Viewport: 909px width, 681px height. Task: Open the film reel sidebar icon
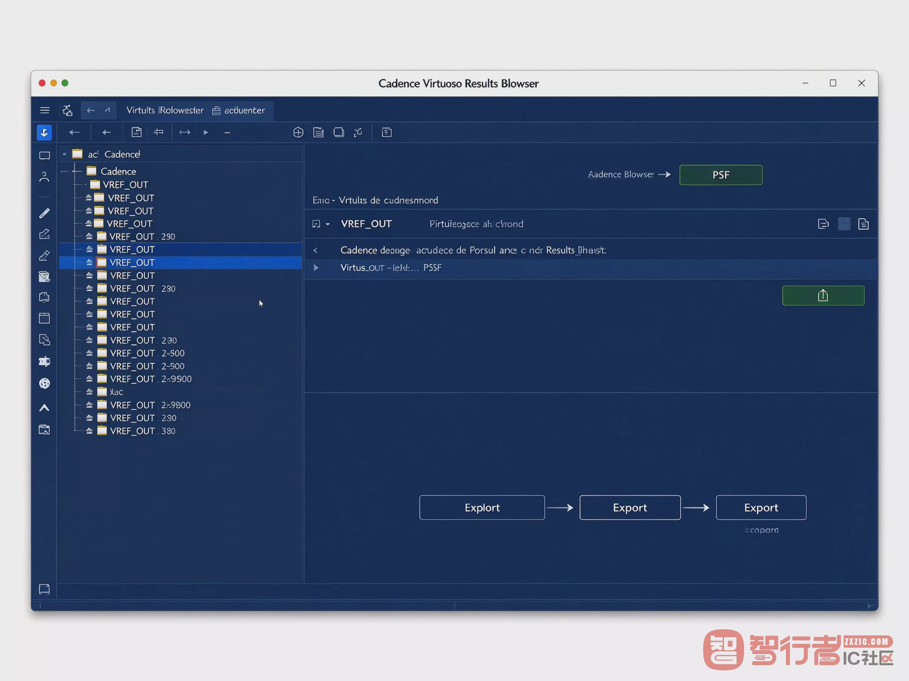pyautogui.click(x=44, y=383)
